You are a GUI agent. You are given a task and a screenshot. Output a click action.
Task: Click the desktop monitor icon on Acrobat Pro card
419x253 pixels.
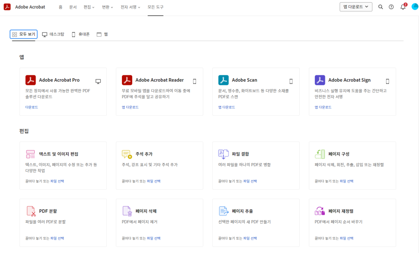[x=98, y=81]
